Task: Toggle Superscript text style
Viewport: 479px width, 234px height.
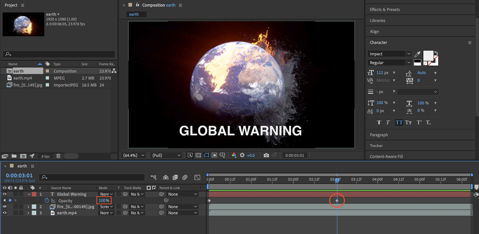Action: pos(419,122)
